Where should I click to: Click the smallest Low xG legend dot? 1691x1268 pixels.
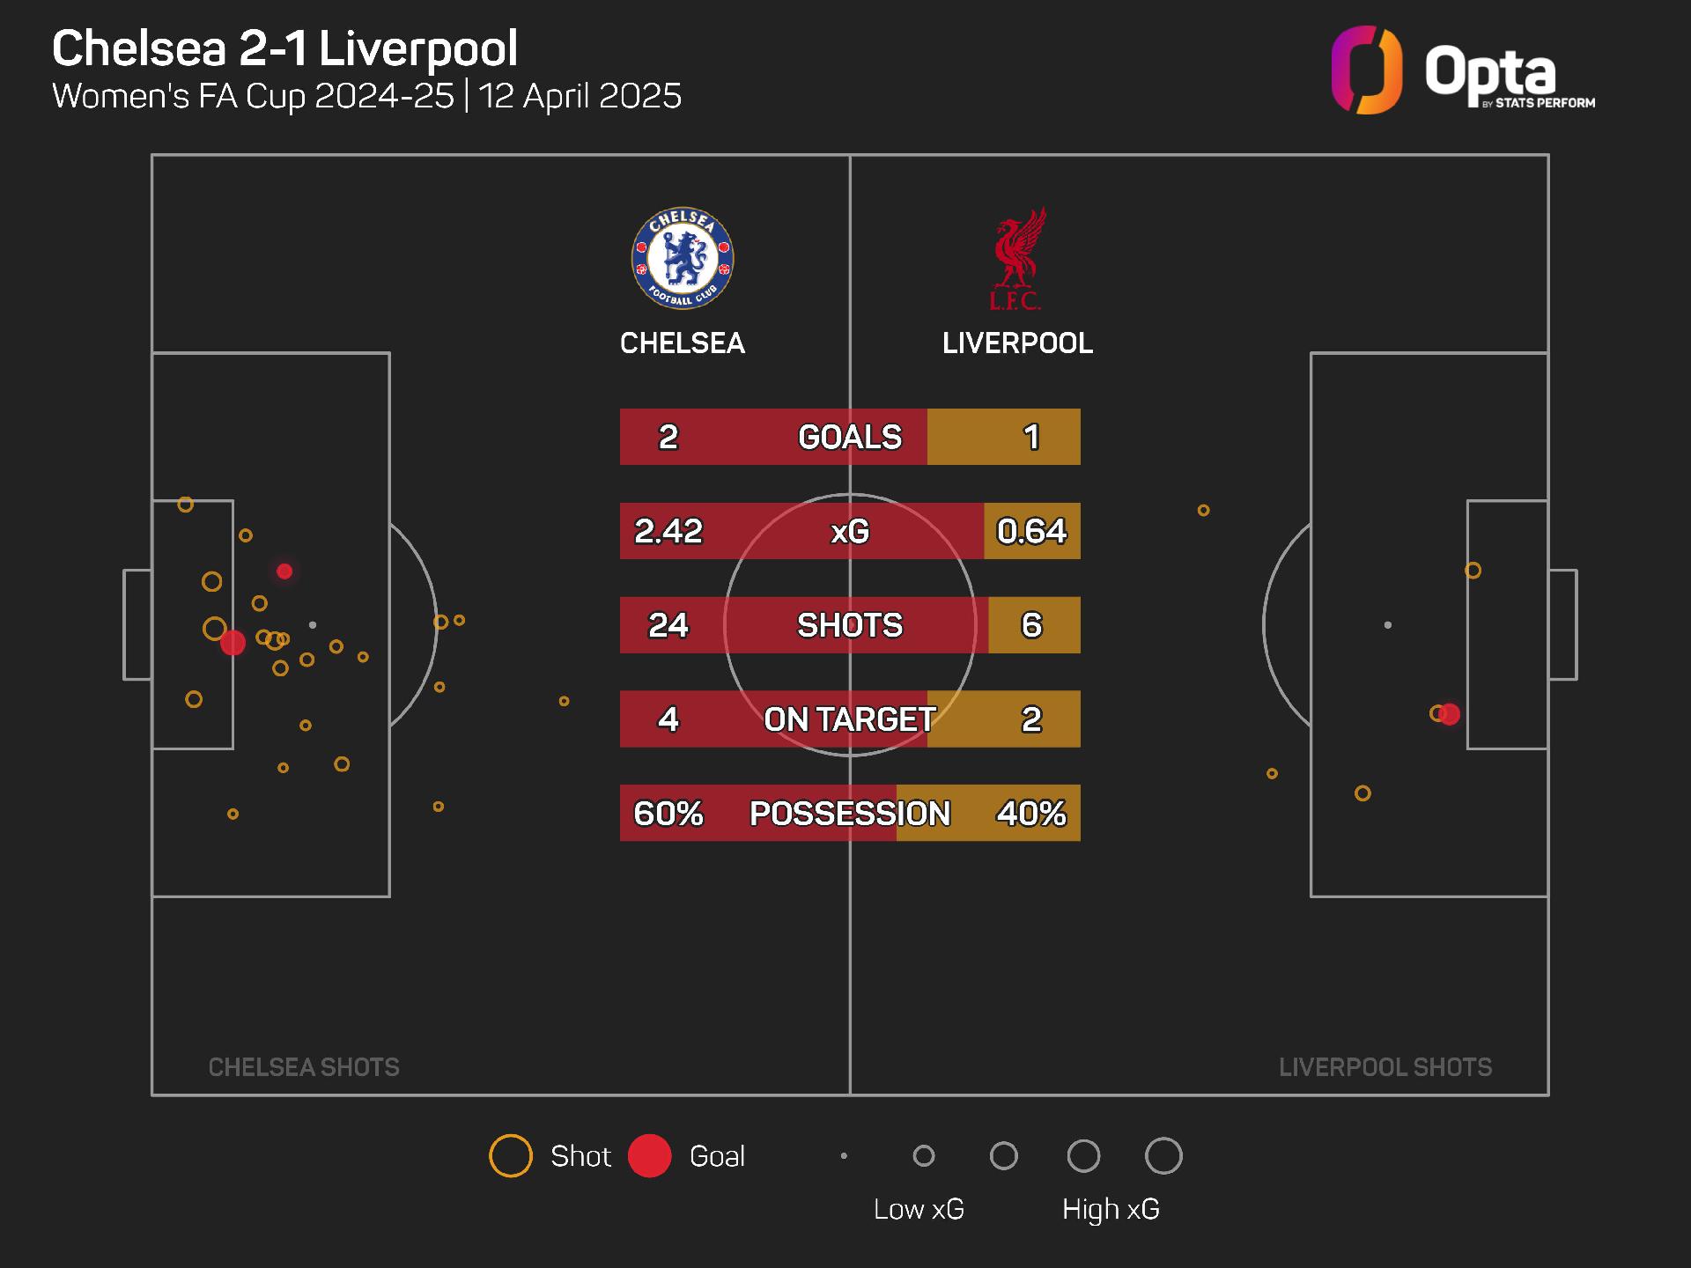click(844, 1156)
